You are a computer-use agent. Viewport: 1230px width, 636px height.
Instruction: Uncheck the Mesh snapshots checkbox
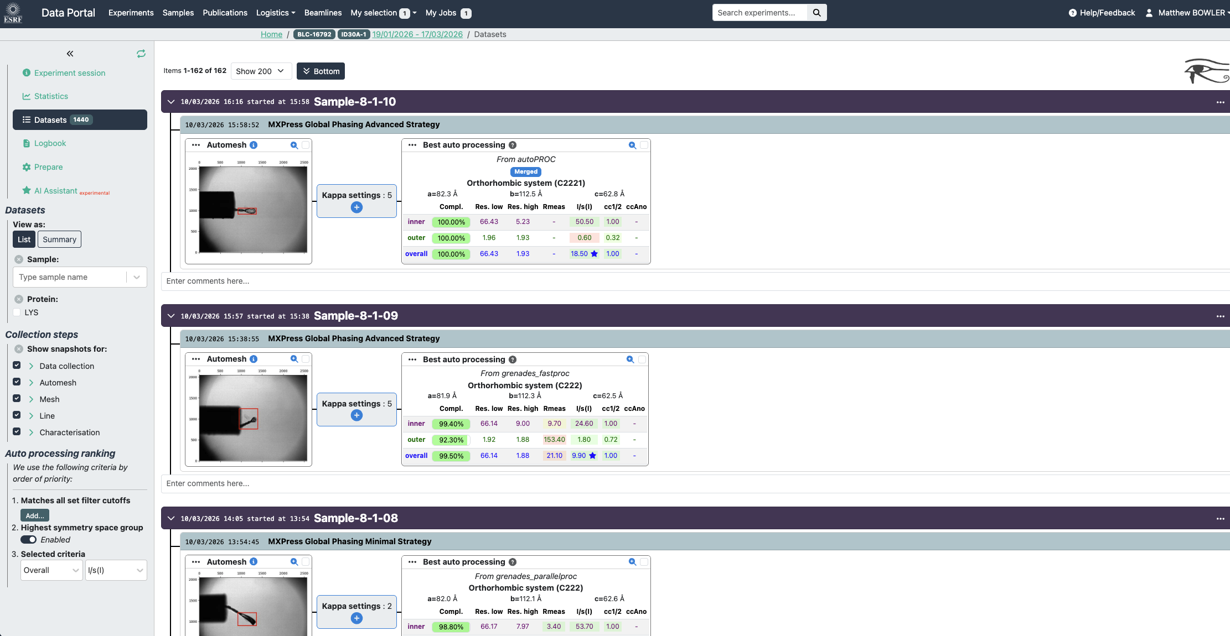(17, 399)
